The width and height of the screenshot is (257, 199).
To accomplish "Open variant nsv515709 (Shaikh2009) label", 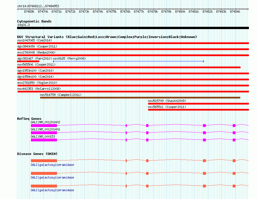I will coord(167,101).
